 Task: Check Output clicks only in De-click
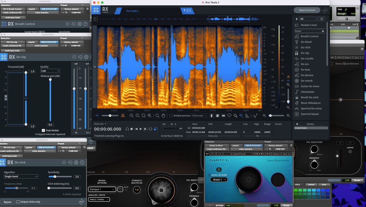[18, 202]
